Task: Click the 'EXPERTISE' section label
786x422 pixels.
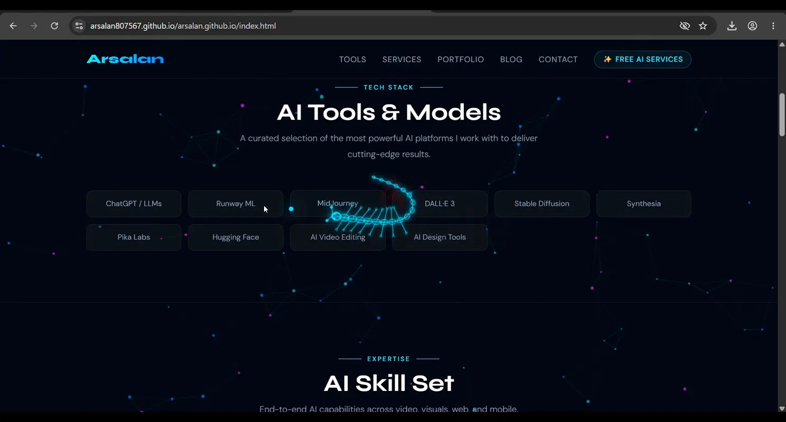Action: (x=389, y=359)
